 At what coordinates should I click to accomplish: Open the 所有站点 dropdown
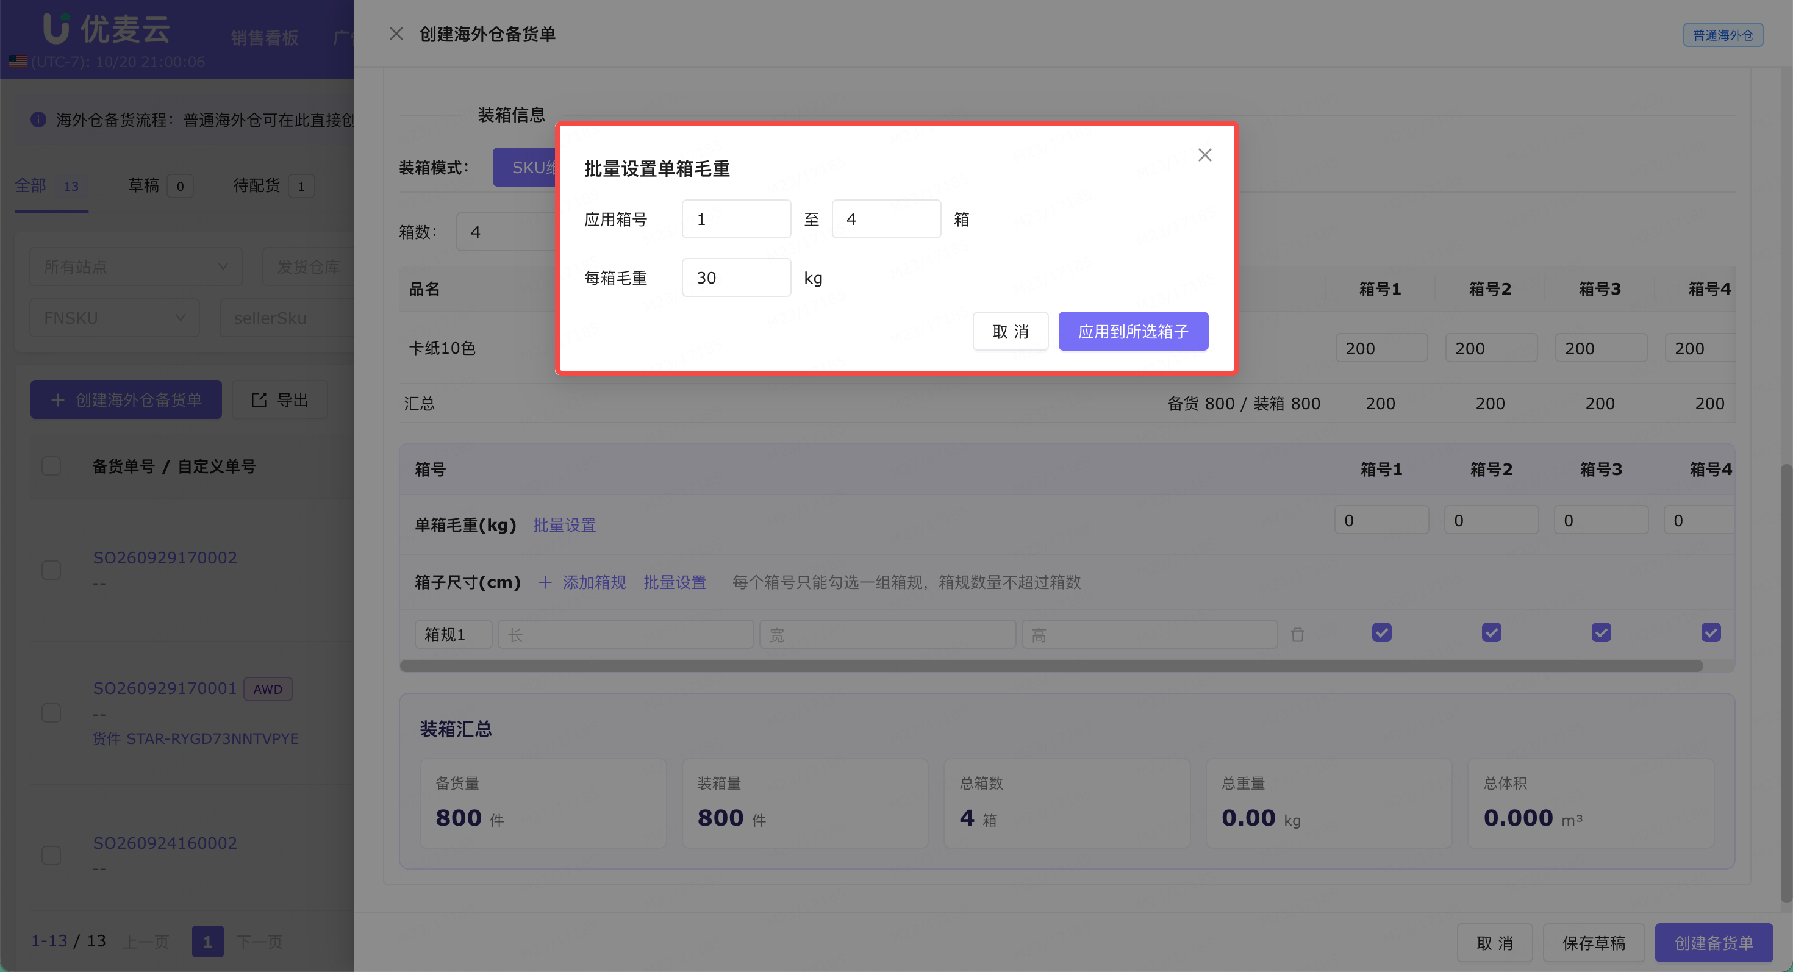coord(136,266)
